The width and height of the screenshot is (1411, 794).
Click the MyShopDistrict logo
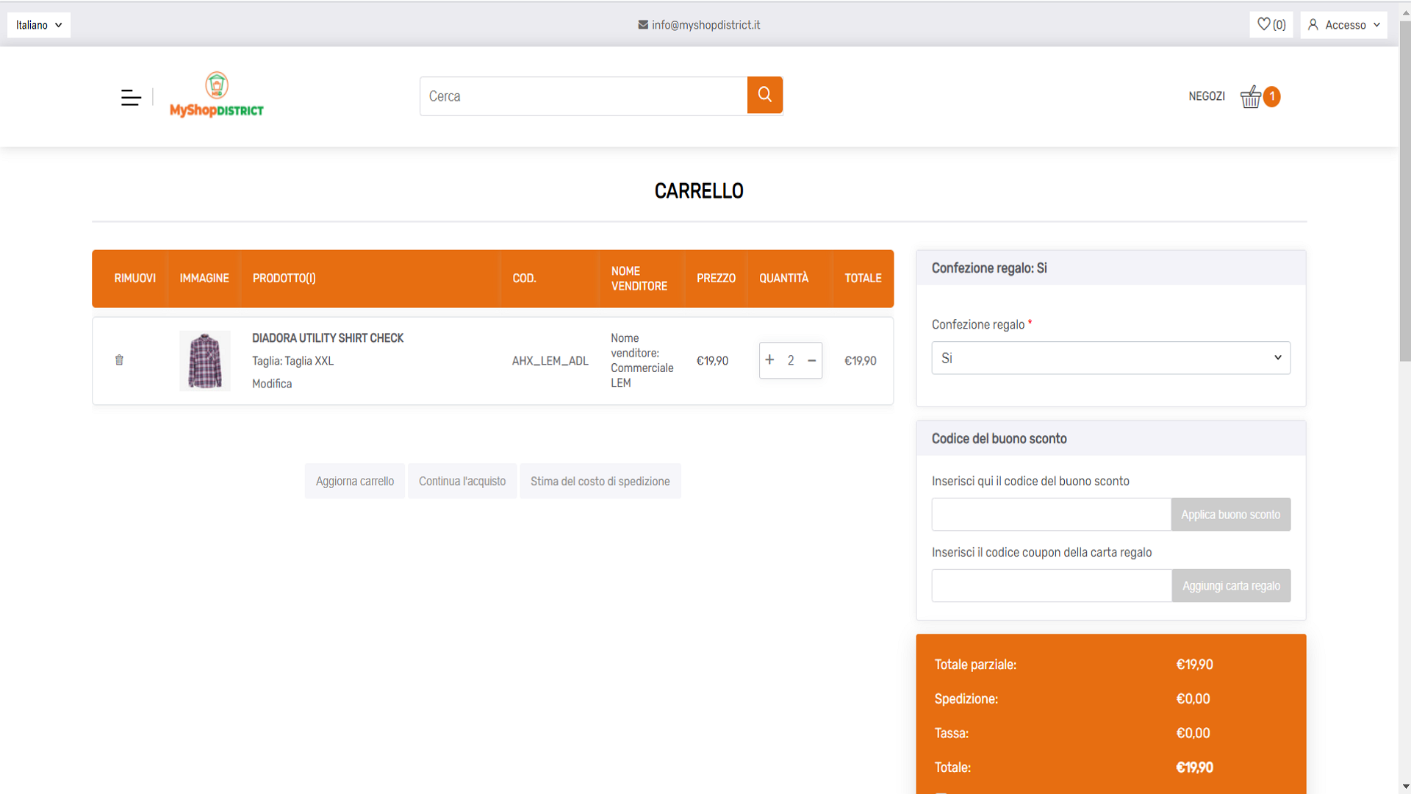coord(216,95)
